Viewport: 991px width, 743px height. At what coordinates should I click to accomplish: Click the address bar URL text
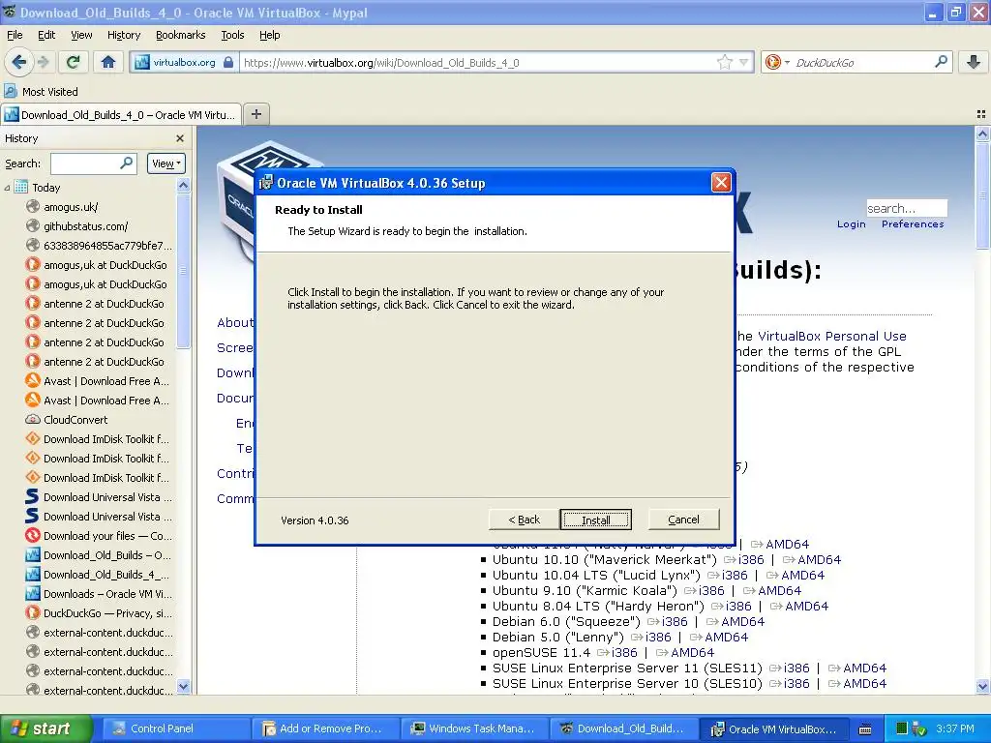[381, 63]
